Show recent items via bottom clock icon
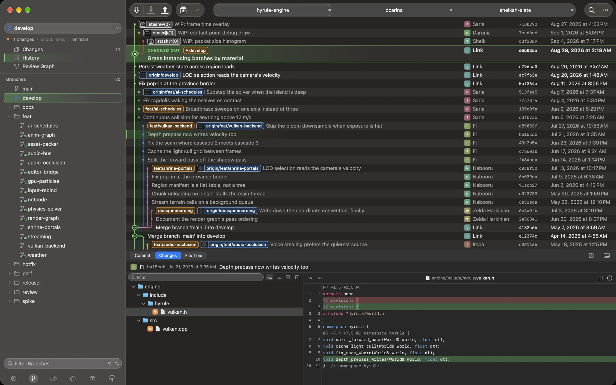The image size is (616, 385). (x=14, y=378)
